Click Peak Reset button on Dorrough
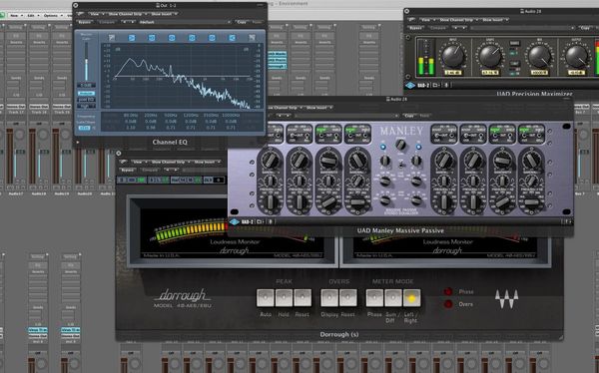This screenshot has height=373, width=599. coord(302,298)
